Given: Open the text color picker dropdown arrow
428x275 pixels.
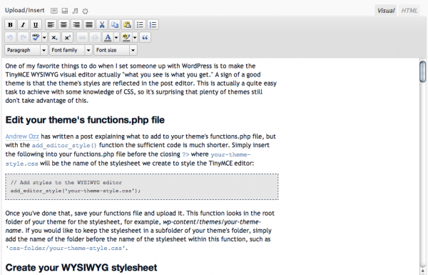Looking at the screenshot, I should pyautogui.click(x=116, y=37).
